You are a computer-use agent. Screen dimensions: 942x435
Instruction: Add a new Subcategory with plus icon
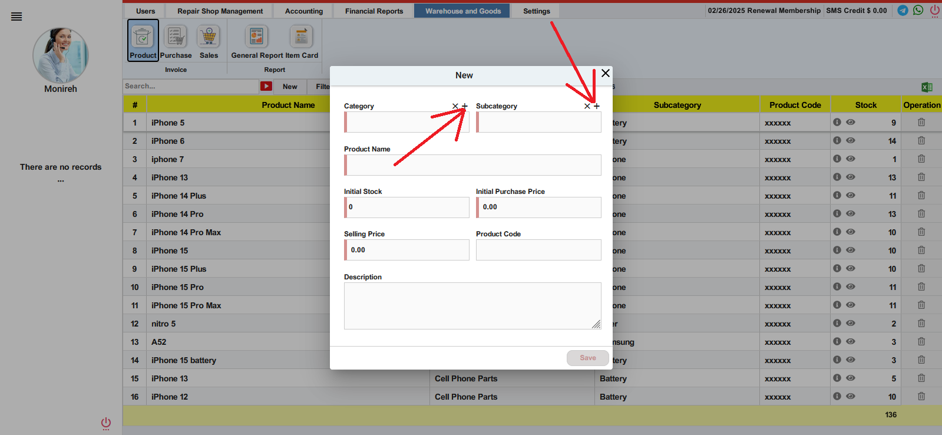(597, 106)
